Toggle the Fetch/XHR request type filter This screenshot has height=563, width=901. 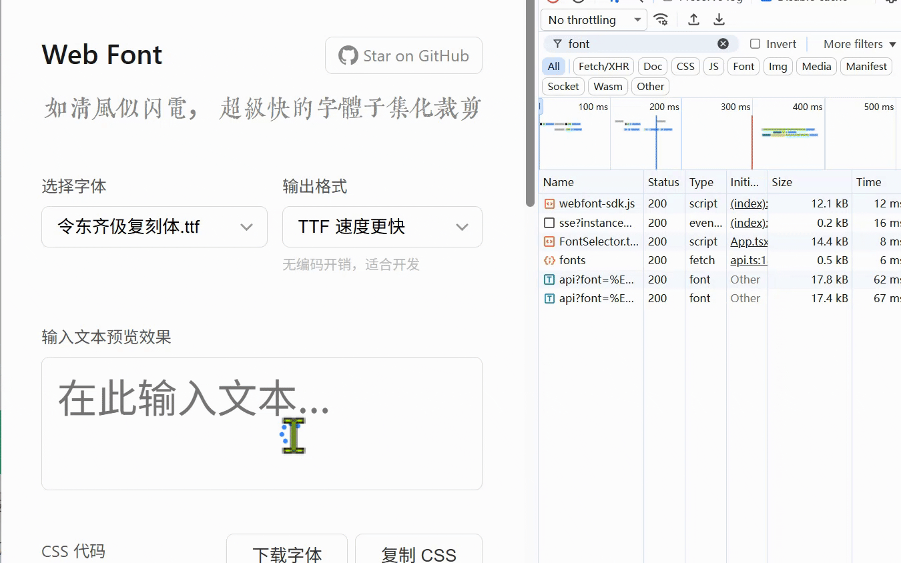coord(603,66)
